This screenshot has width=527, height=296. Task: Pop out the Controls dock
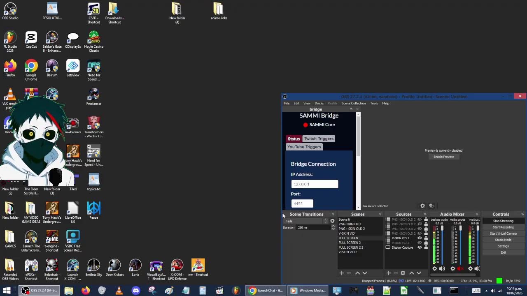point(522,214)
